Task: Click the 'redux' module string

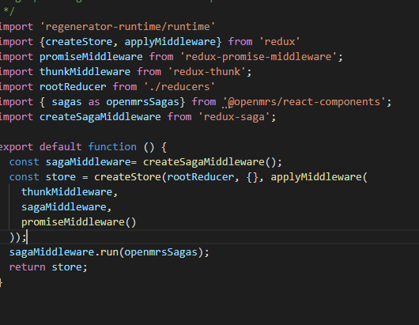Action: pos(280,42)
